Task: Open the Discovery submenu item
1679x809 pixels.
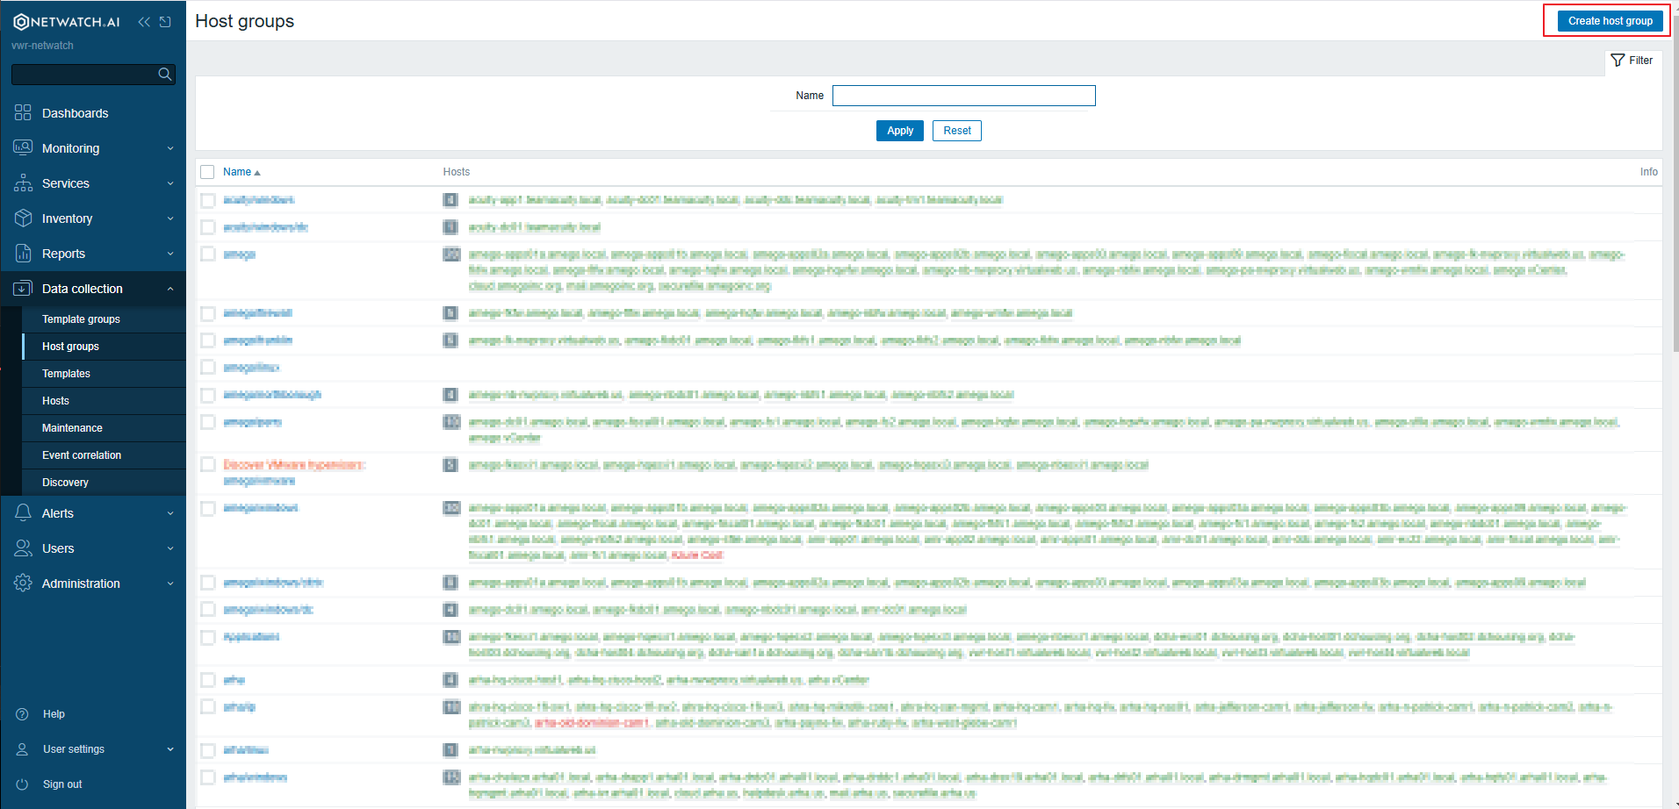Action: tap(65, 483)
